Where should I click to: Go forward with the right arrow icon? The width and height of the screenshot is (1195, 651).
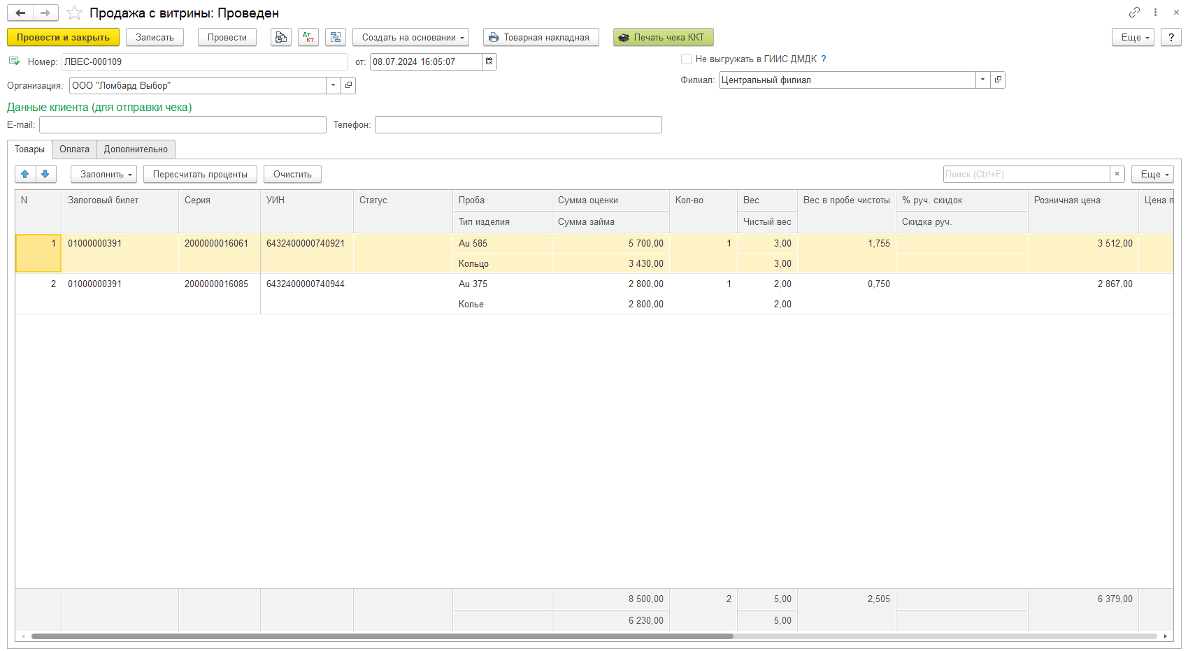coord(45,13)
